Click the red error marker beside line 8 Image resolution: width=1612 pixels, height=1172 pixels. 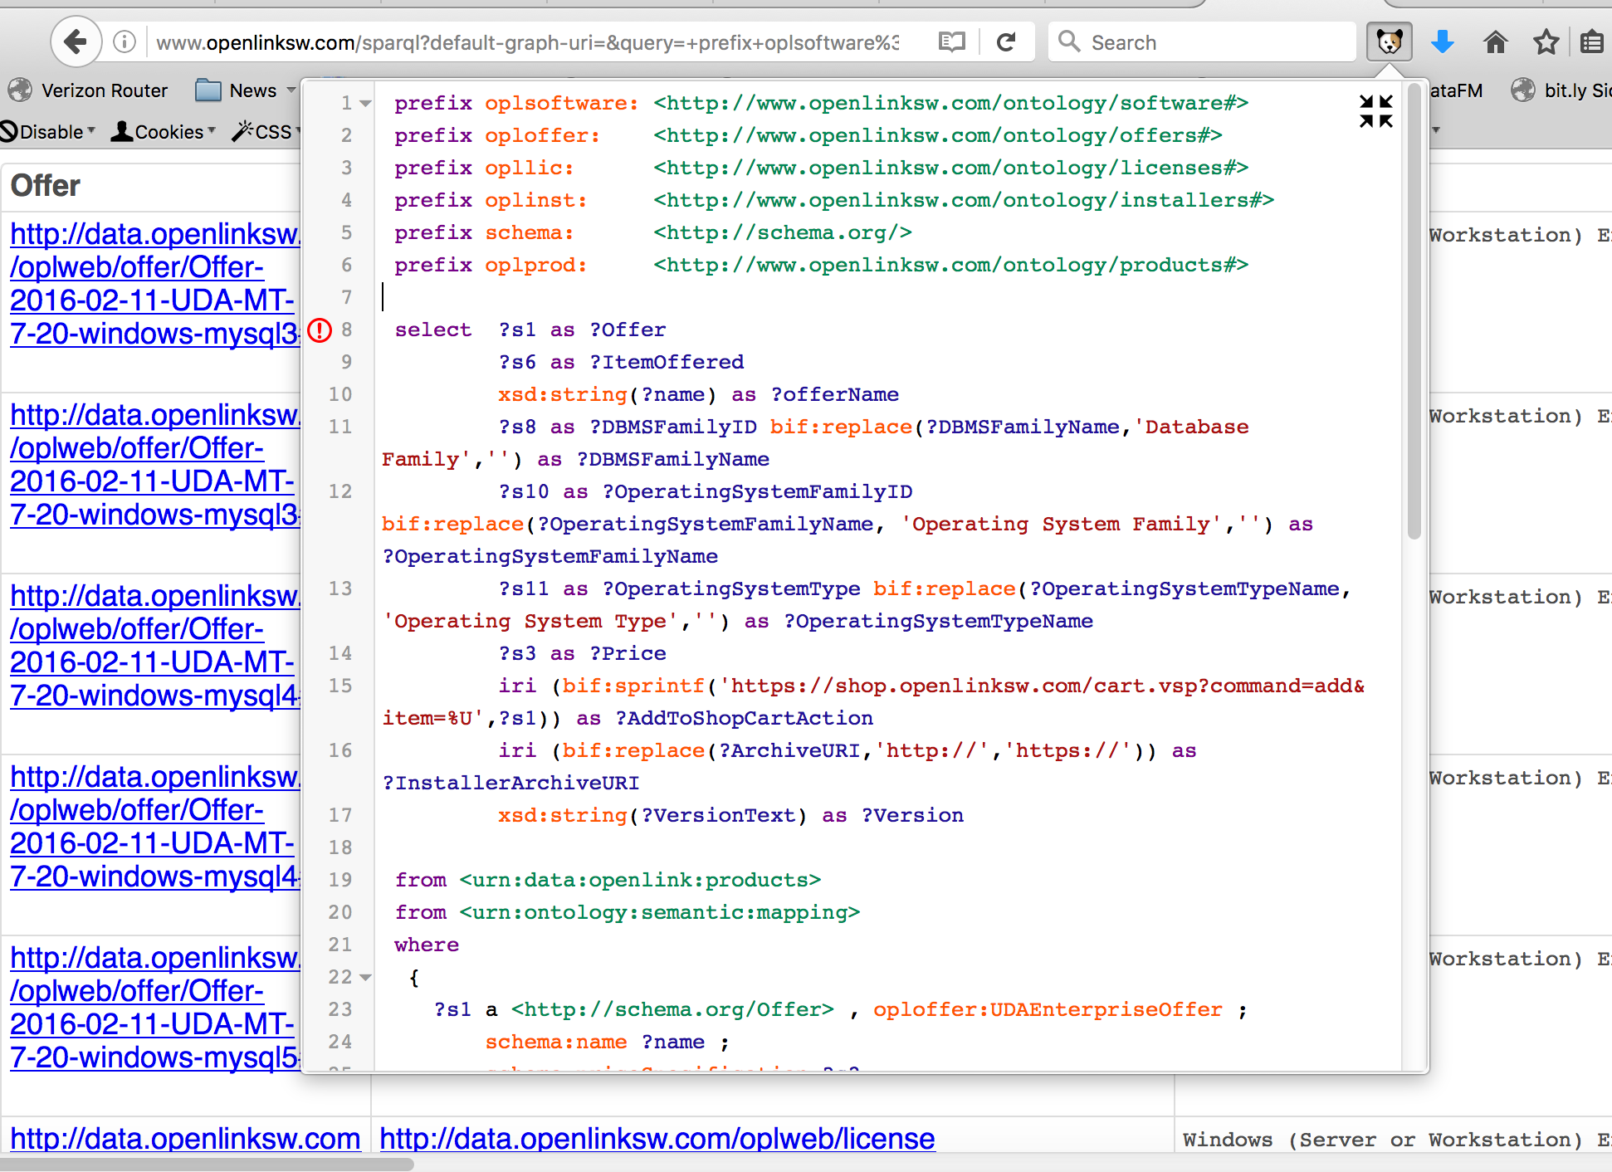(x=320, y=330)
